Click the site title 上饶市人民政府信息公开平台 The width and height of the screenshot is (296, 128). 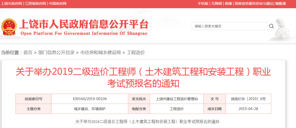[x=84, y=24]
